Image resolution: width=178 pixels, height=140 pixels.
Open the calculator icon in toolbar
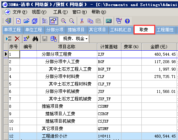click(109, 21)
